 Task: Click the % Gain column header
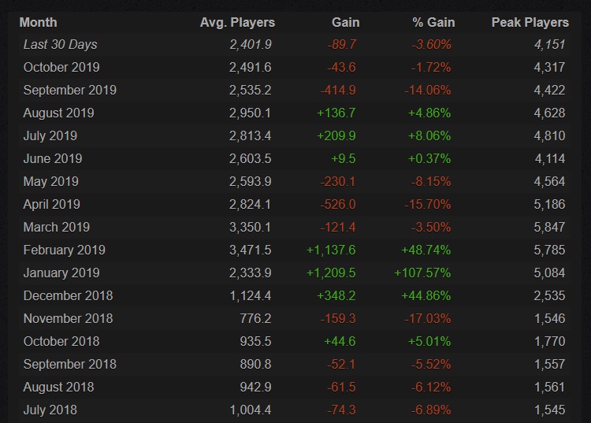pos(433,22)
